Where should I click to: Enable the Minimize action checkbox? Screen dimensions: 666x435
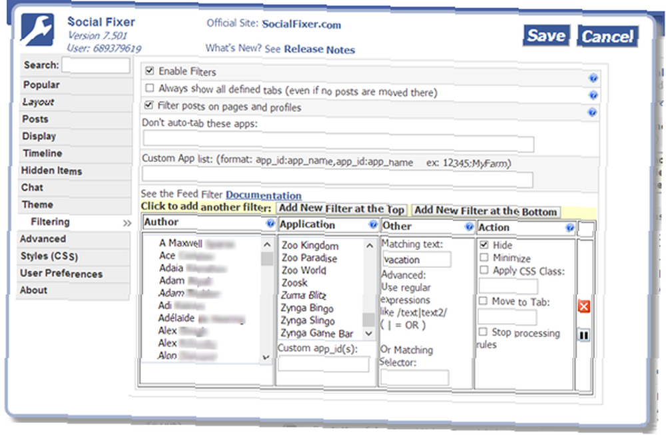(x=484, y=257)
